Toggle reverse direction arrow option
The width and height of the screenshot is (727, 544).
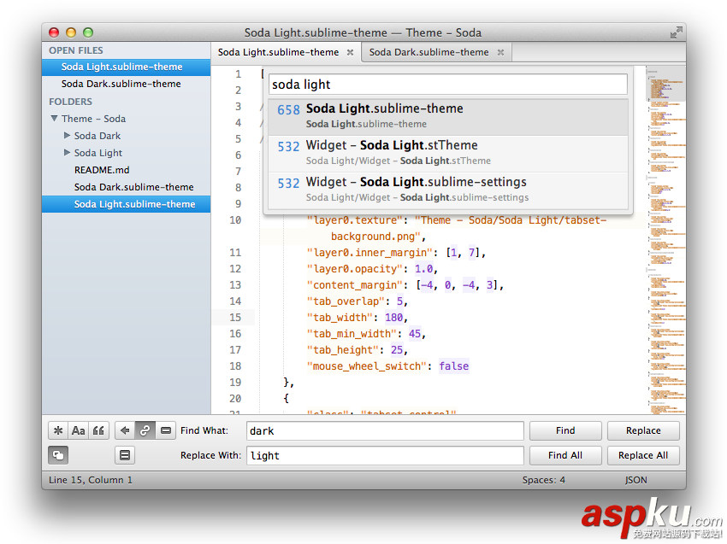point(124,430)
